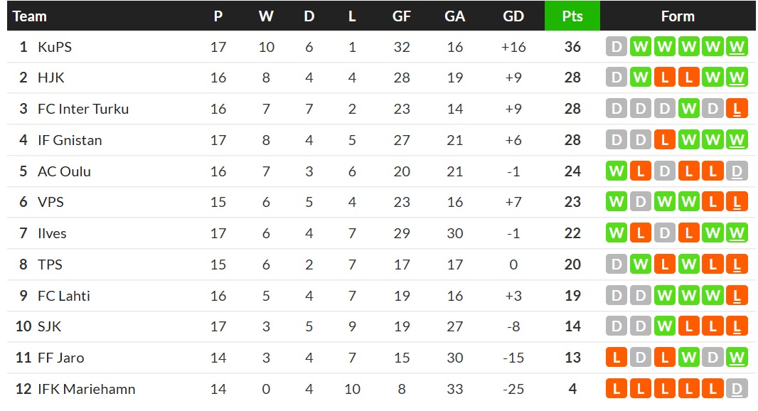This screenshot has width=758, height=411.
Task: Open the FC Lahti team link
Action: [x=64, y=296]
